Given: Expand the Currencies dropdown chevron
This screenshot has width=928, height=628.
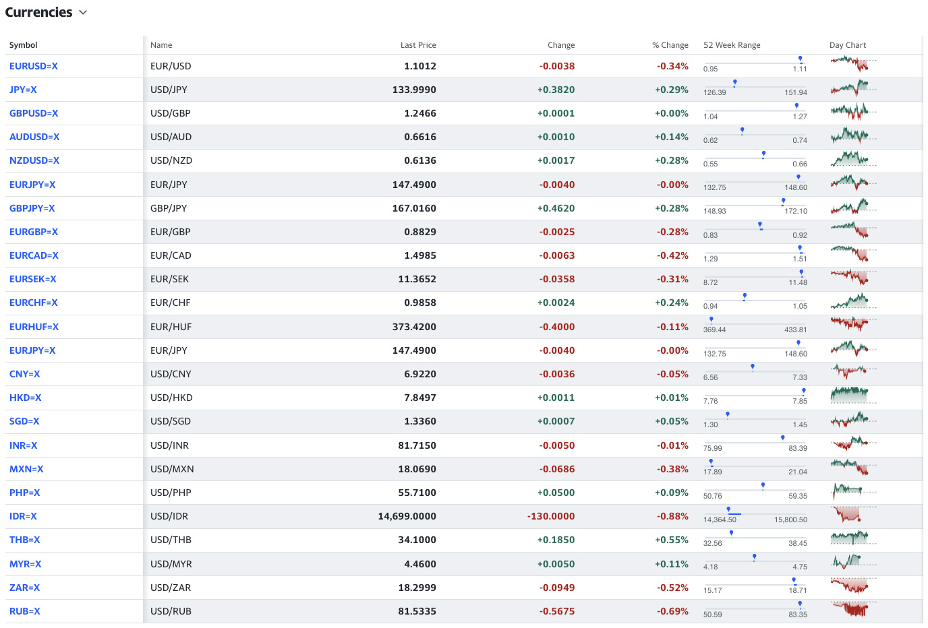Looking at the screenshot, I should click(x=82, y=12).
